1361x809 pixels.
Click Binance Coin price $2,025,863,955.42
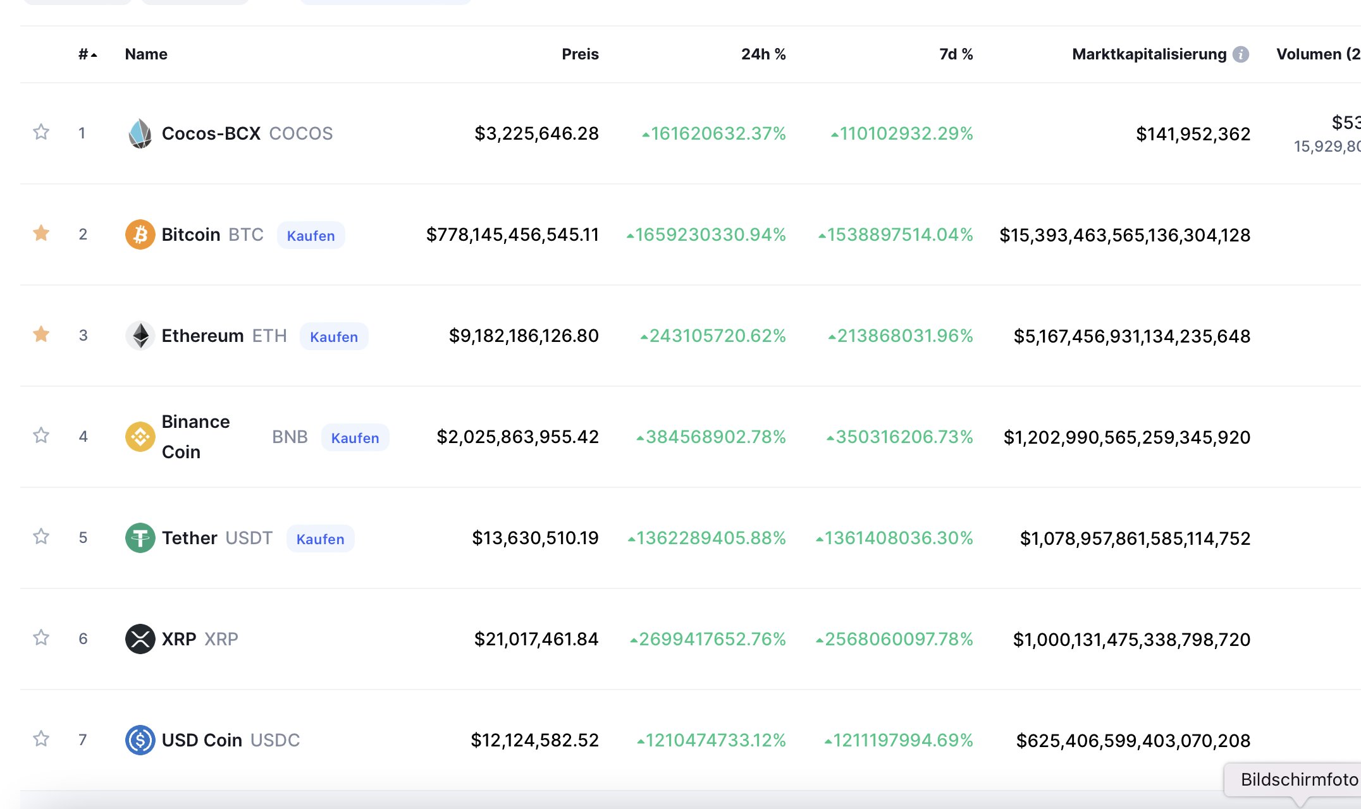(x=517, y=437)
